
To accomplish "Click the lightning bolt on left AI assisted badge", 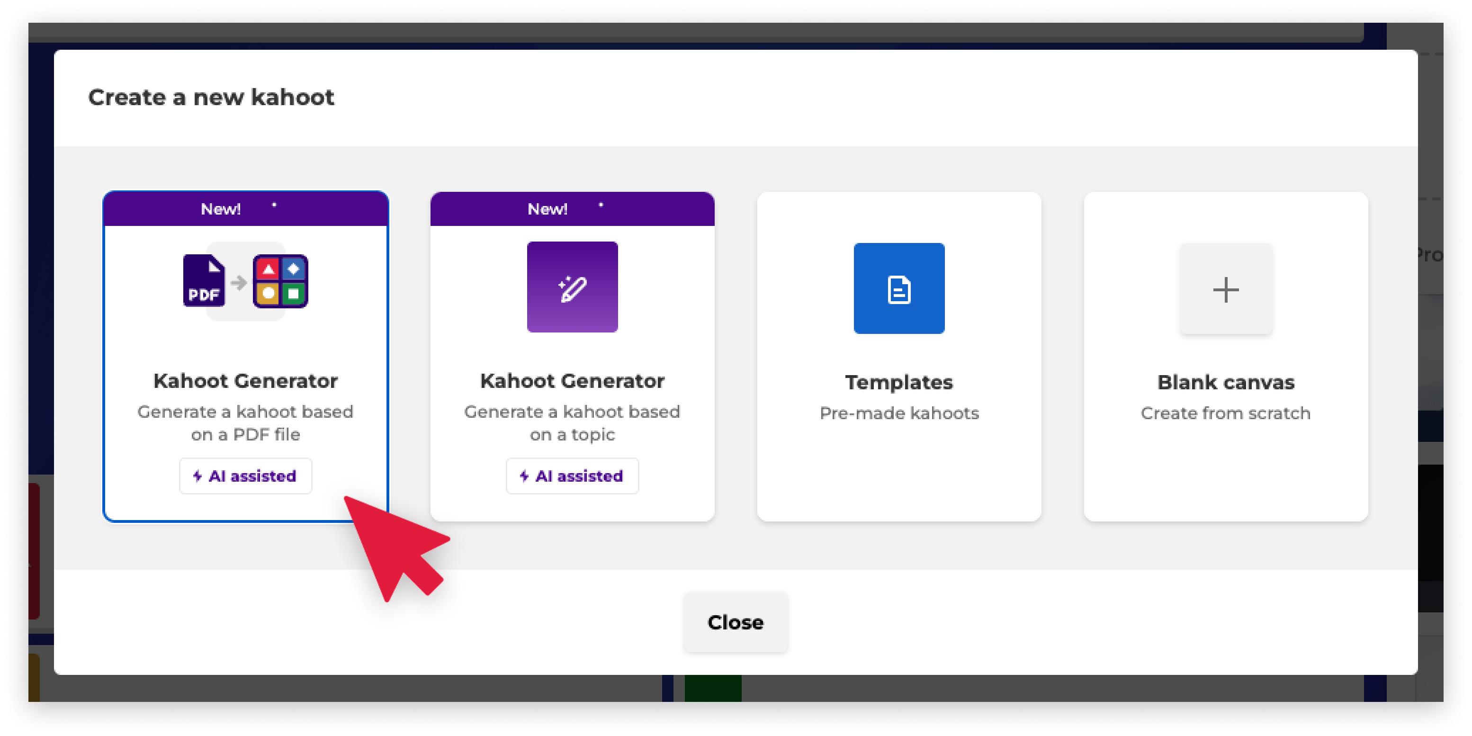I will click(x=197, y=476).
